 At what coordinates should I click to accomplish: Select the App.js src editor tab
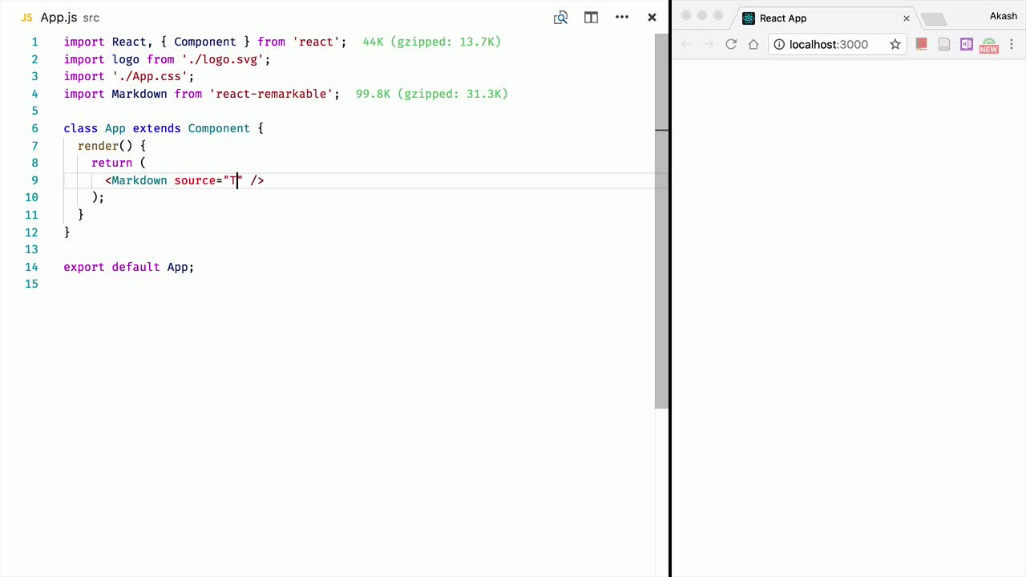60,18
